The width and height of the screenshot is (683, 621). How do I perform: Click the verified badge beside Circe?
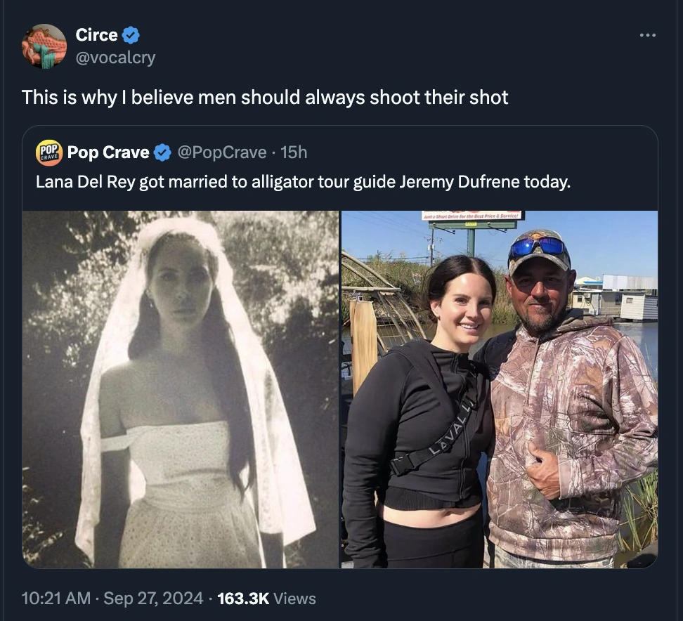pos(131,34)
